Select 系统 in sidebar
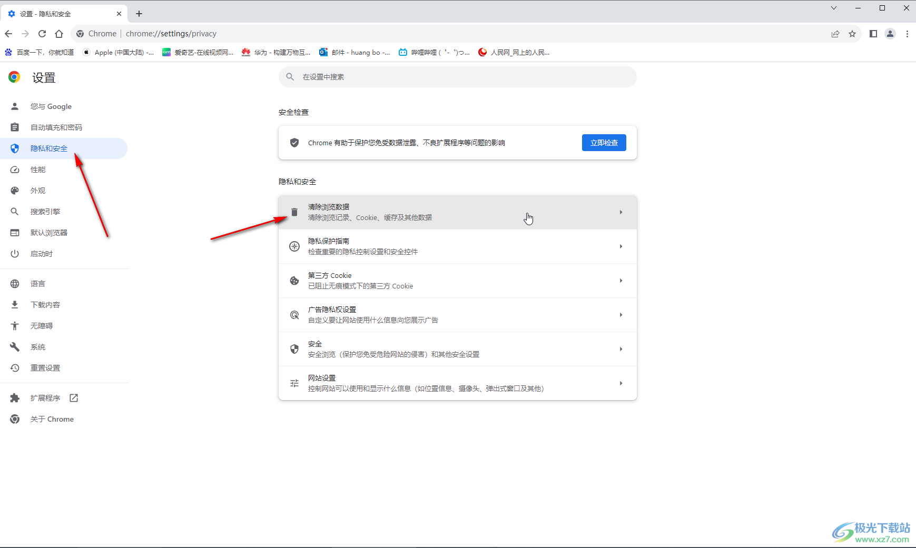 [64, 347]
